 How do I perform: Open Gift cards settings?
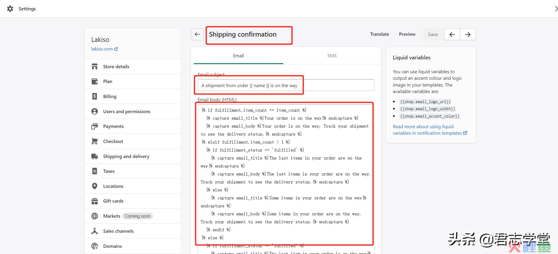tap(132, 201)
